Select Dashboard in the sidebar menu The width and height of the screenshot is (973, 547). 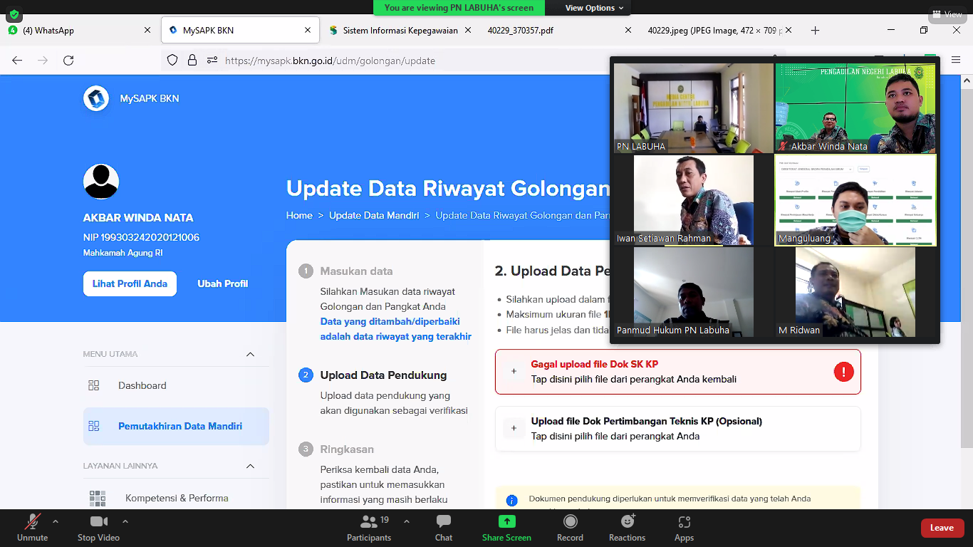tap(142, 385)
